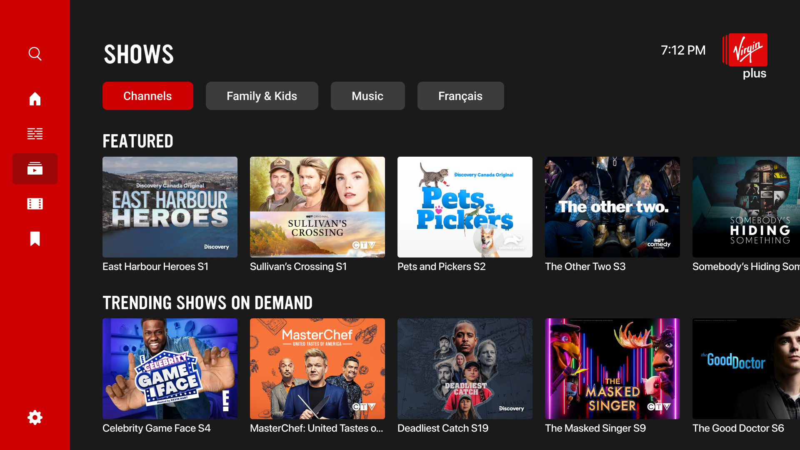Open the MasterChef: United Tastes poster
Viewport: 800px width, 450px height.
(317, 369)
